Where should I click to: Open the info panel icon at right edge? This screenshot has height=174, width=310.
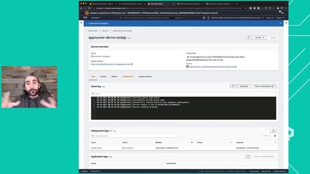(x=286, y=23)
